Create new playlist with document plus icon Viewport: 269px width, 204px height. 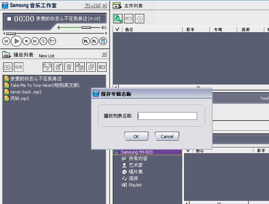click(x=58, y=67)
